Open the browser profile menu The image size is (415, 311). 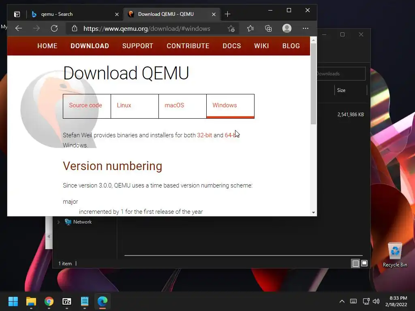(287, 28)
